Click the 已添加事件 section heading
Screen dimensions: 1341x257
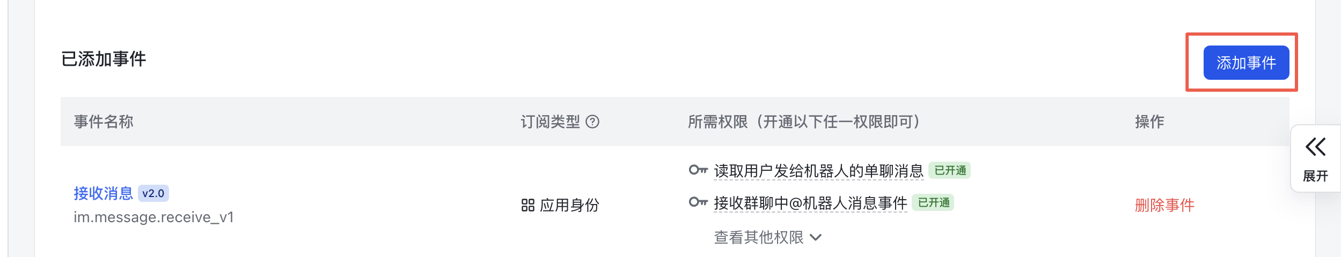(104, 59)
